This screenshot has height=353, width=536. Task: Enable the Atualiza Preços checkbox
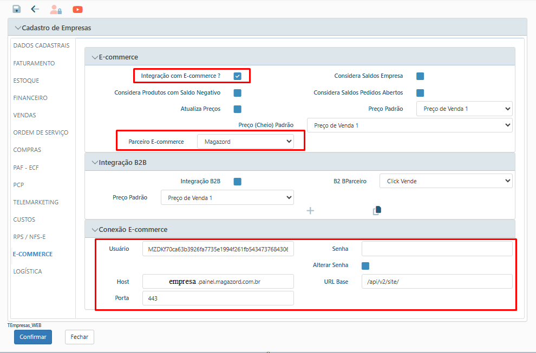(237, 109)
